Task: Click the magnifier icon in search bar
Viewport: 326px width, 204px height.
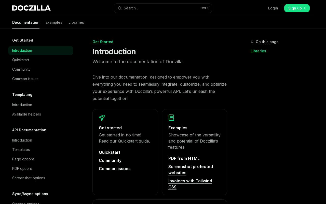Action: point(119,8)
